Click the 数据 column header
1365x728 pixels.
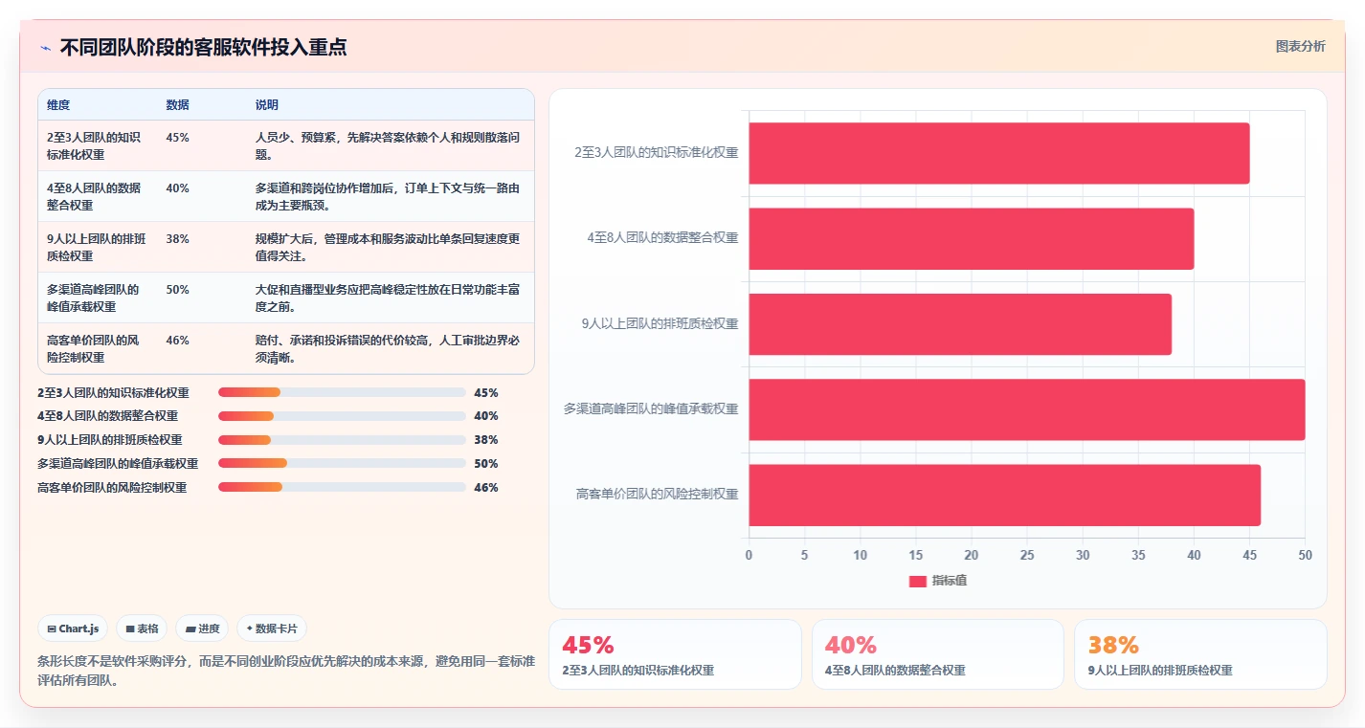[x=177, y=105]
